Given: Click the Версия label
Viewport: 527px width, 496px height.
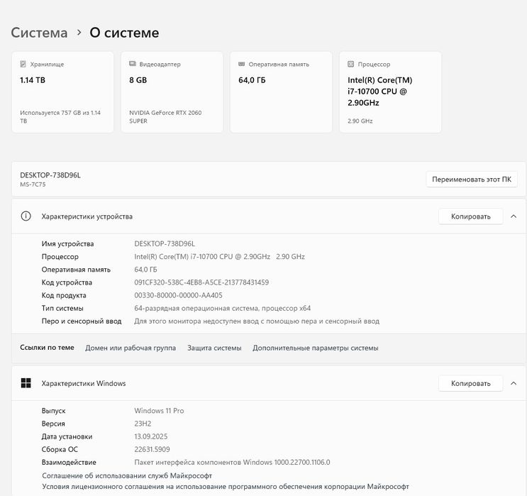Looking at the screenshot, I should tap(53, 424).
